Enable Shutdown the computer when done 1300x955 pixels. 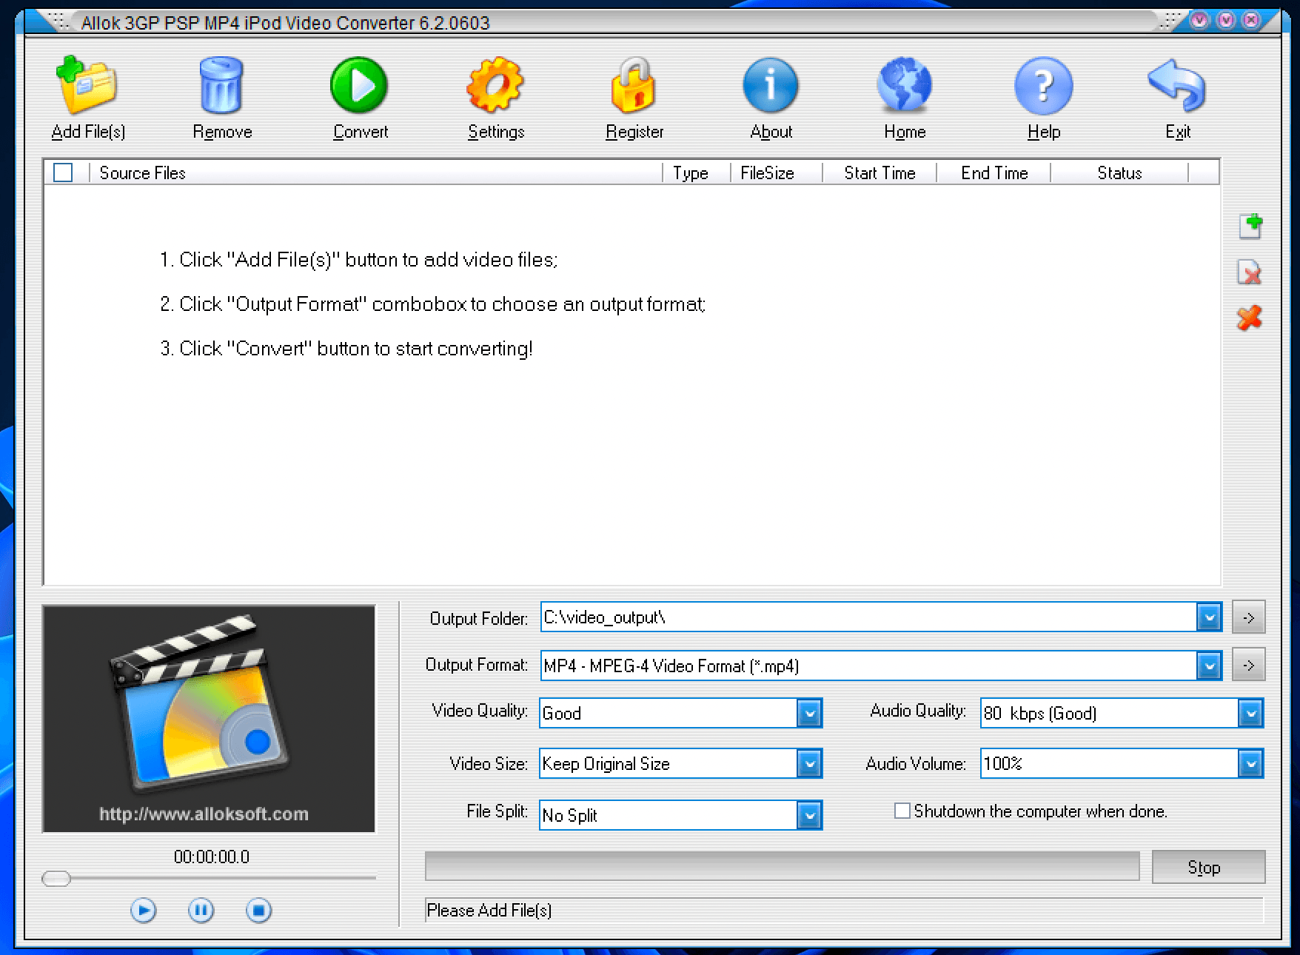pyautogui.click(x=902, y=811)
